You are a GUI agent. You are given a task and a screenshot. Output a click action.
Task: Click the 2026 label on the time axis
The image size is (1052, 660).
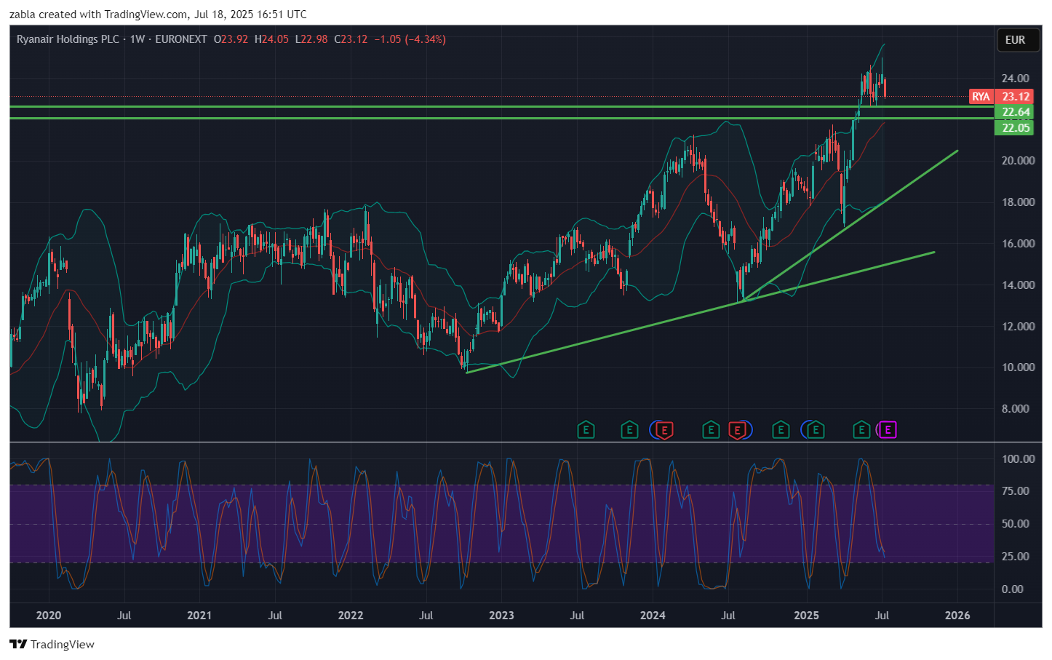(957, 616)
